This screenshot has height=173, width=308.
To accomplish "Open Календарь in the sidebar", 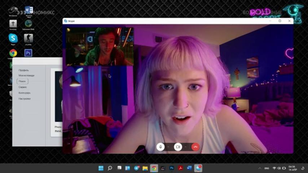I will click(25, 93).
